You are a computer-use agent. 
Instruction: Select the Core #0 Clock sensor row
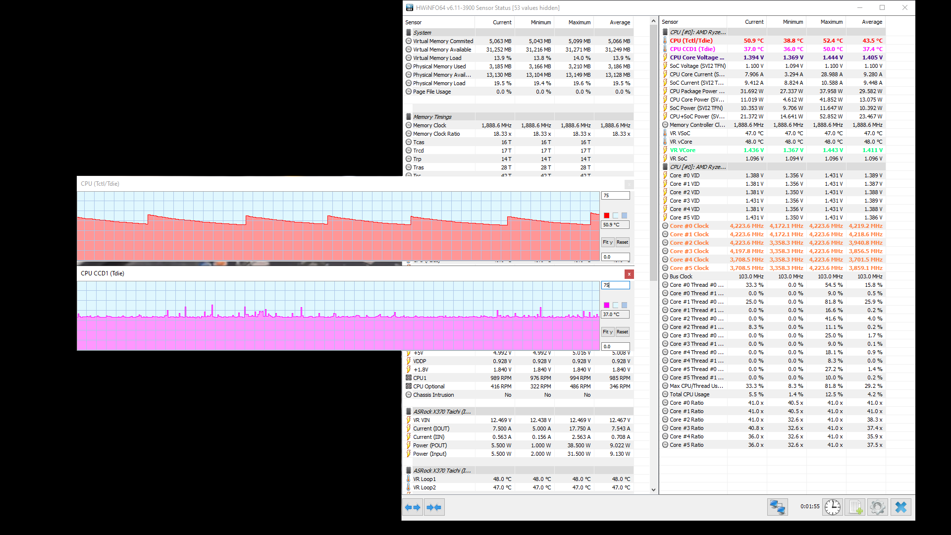point(689,226)
